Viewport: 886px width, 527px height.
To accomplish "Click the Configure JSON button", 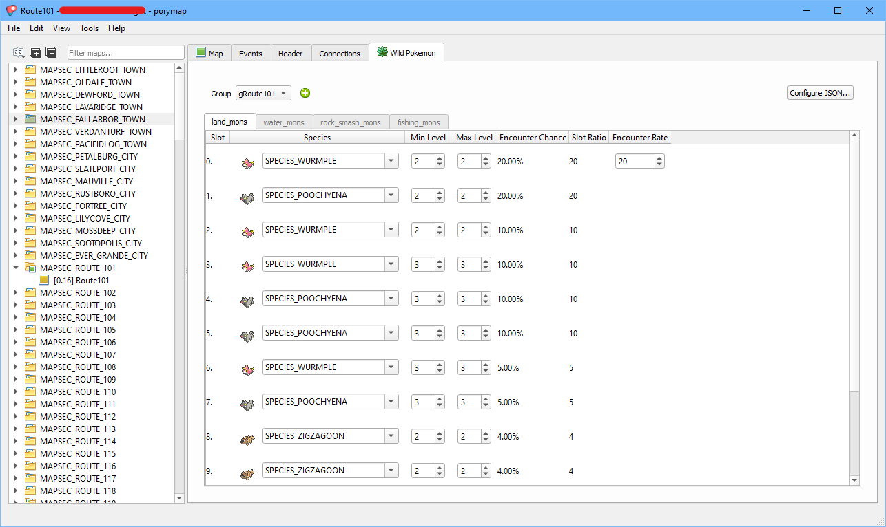I will pyautogui.click(x=820, y=93).
